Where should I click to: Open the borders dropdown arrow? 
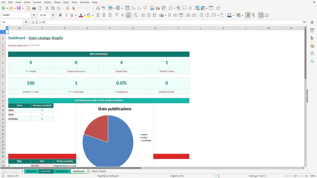[x=217, y=15]
